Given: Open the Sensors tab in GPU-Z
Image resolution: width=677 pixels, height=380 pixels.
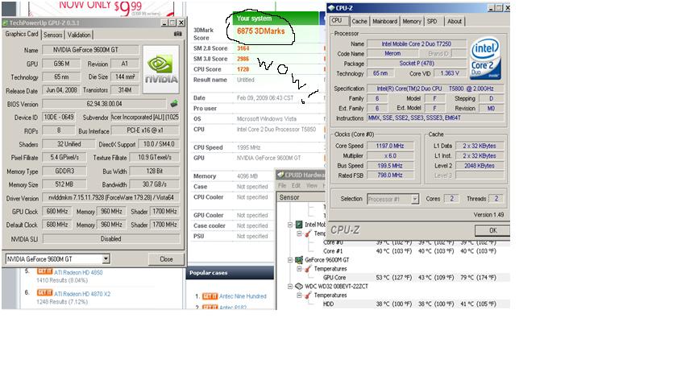Looking at the screenshot, I should [52, 35].
